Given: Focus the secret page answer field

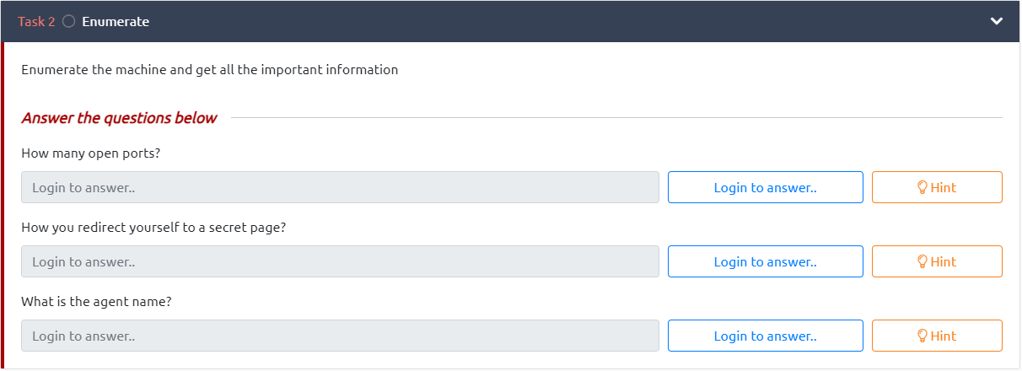Looking at the screenshot, I should [x=340, y=261].
